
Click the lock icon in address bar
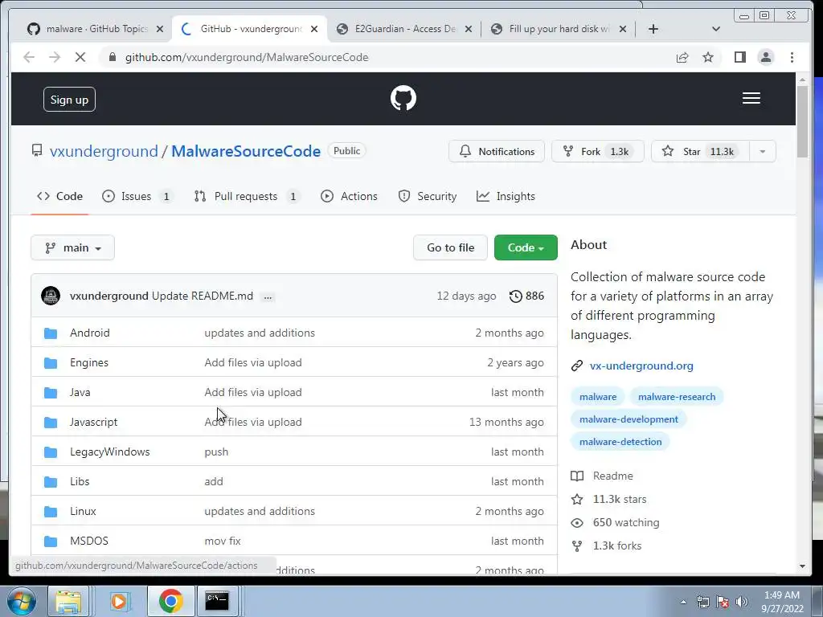click(112, 57)
